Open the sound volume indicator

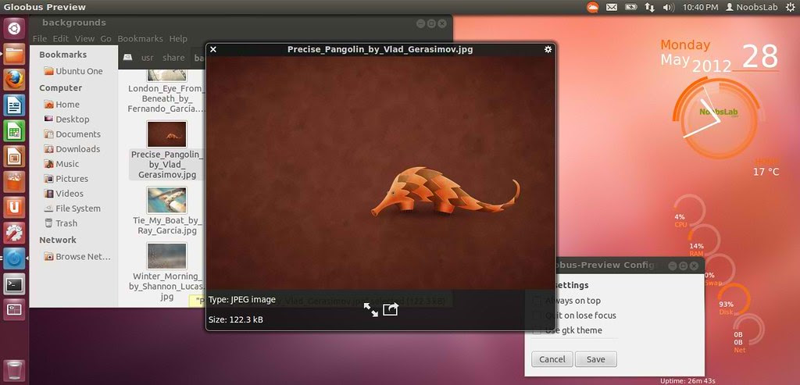click(x=669, y=7)
